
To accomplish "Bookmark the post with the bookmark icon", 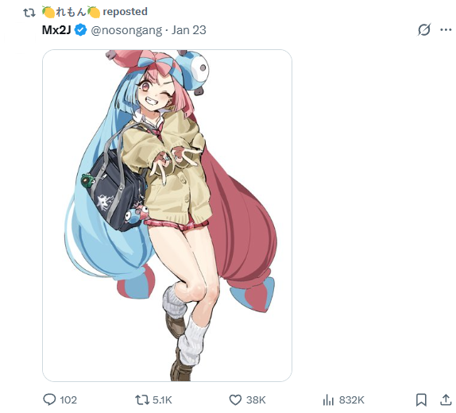I will [421, 400].
